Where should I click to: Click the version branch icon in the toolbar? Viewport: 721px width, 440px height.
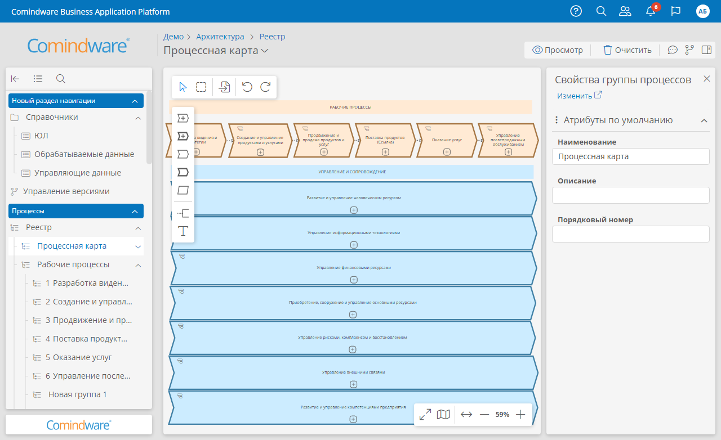click(x=689, y=50)
